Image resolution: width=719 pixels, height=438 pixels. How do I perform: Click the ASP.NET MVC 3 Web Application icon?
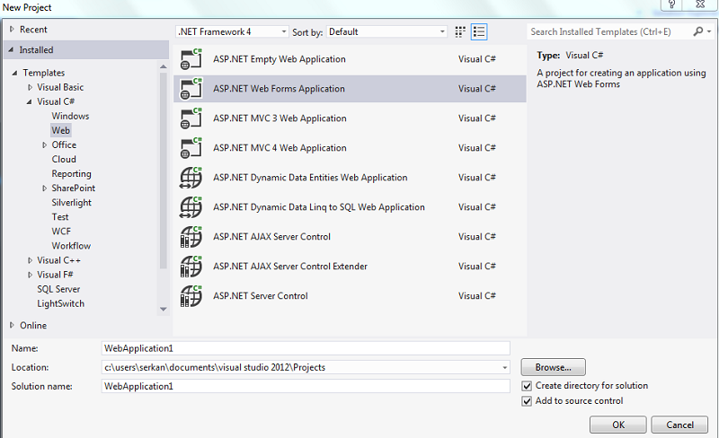click(x=191, y=118)
